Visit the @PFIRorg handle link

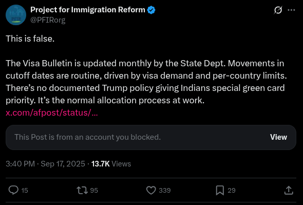click(48, 20)
